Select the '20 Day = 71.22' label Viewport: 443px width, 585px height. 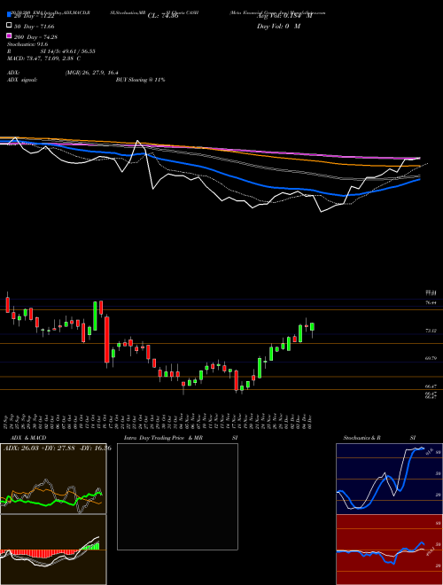(34, 16)
